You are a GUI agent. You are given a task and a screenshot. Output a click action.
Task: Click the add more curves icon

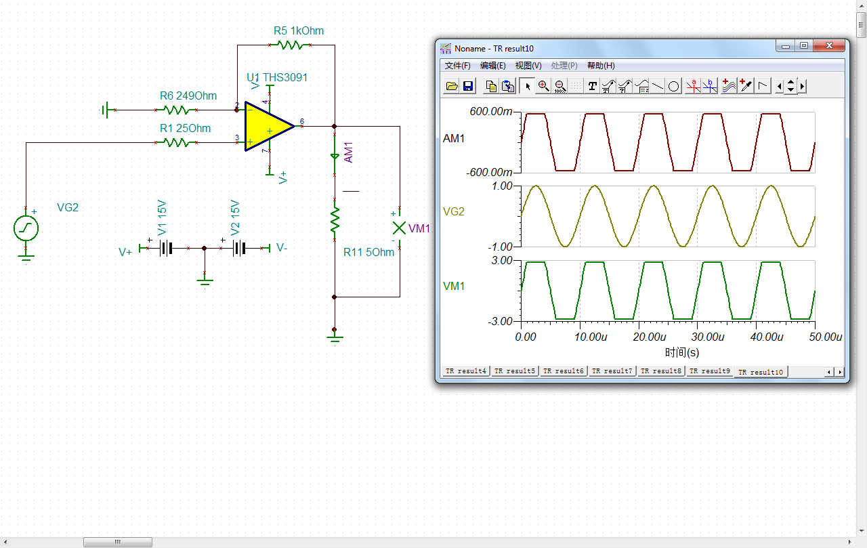pos(729,86)
